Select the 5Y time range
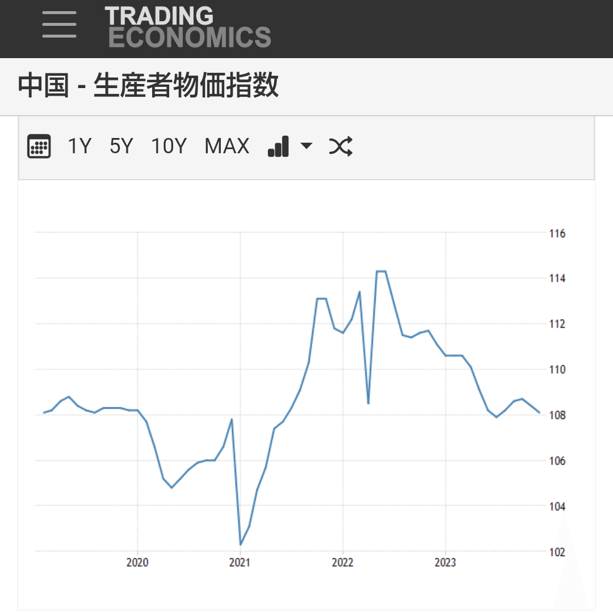Image resolution: width=613 pixels, height=613 pixels. click(121, 146)
